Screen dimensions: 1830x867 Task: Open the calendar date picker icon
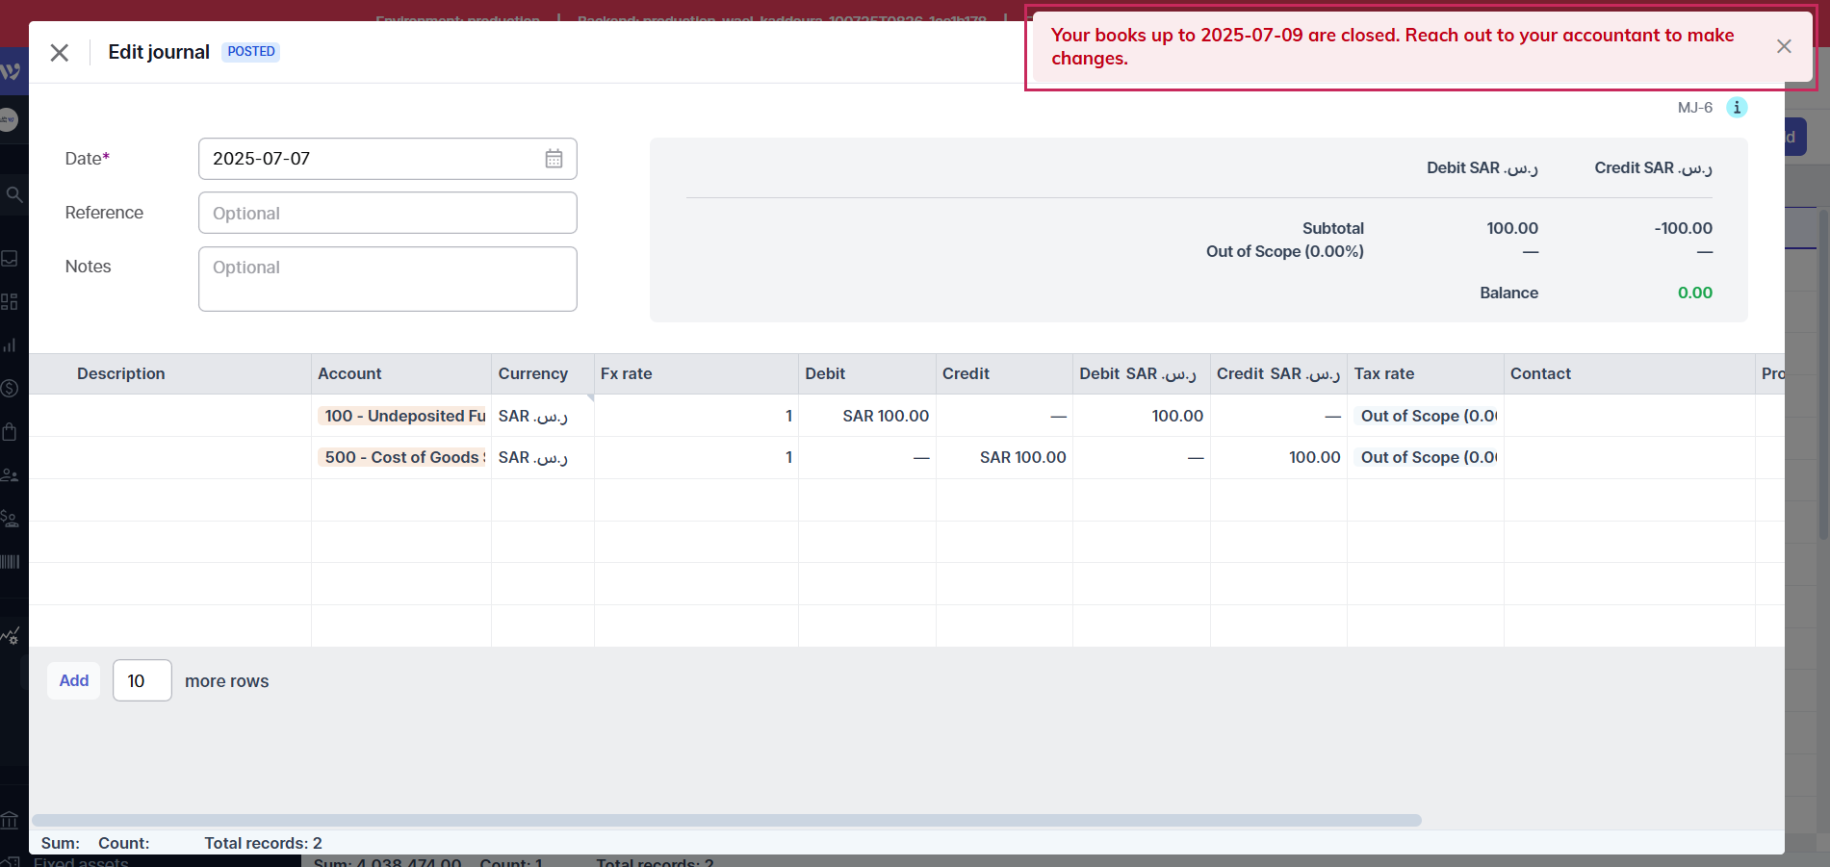(x=554, y=159)
